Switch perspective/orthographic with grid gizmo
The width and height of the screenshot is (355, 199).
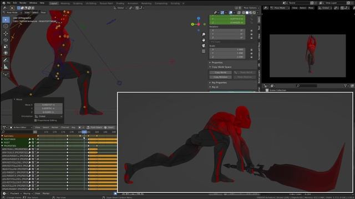pos(204,51)
